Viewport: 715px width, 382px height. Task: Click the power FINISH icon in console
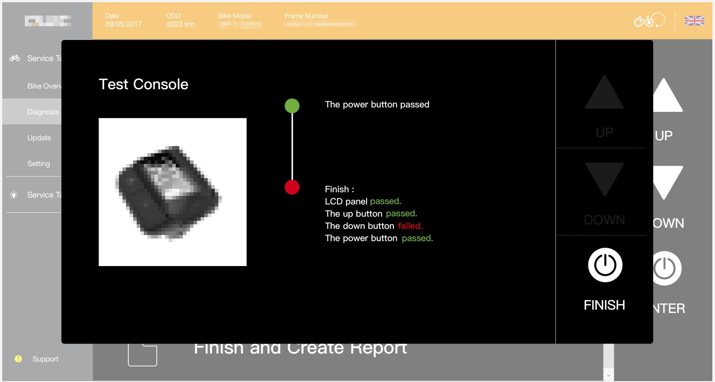(x=604, y=265)
